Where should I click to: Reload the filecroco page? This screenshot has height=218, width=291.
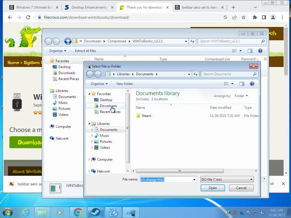pos(28,17)
